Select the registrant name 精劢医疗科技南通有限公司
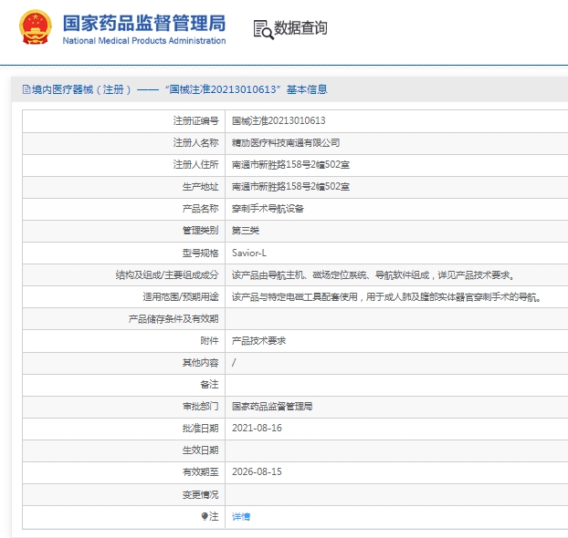The height and width of the screenshot is (538, 568). pos(286,143)
